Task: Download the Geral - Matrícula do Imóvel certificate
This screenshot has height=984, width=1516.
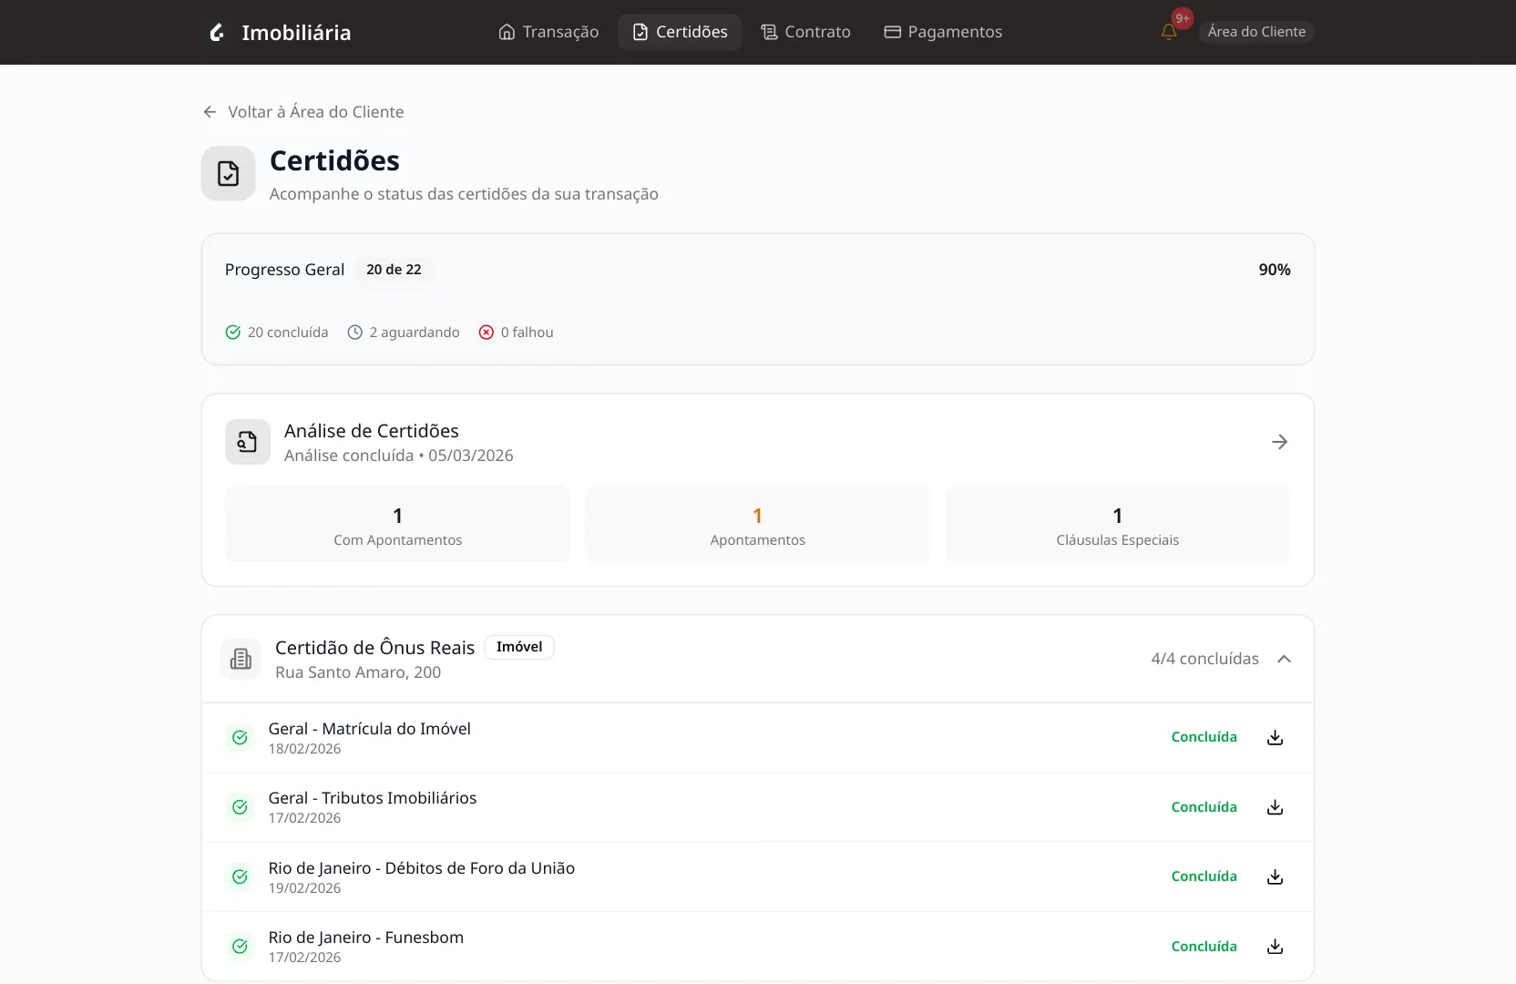Action: pos(1275,737)
